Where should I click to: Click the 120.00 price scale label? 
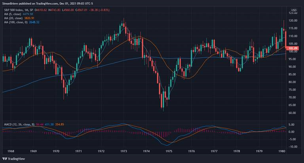coord(294,21)
